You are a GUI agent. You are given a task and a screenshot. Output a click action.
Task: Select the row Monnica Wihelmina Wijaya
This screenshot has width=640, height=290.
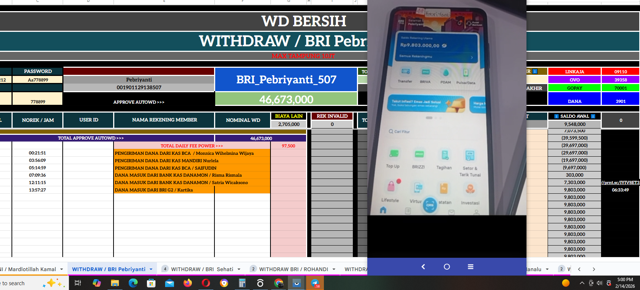coord(192,153)
